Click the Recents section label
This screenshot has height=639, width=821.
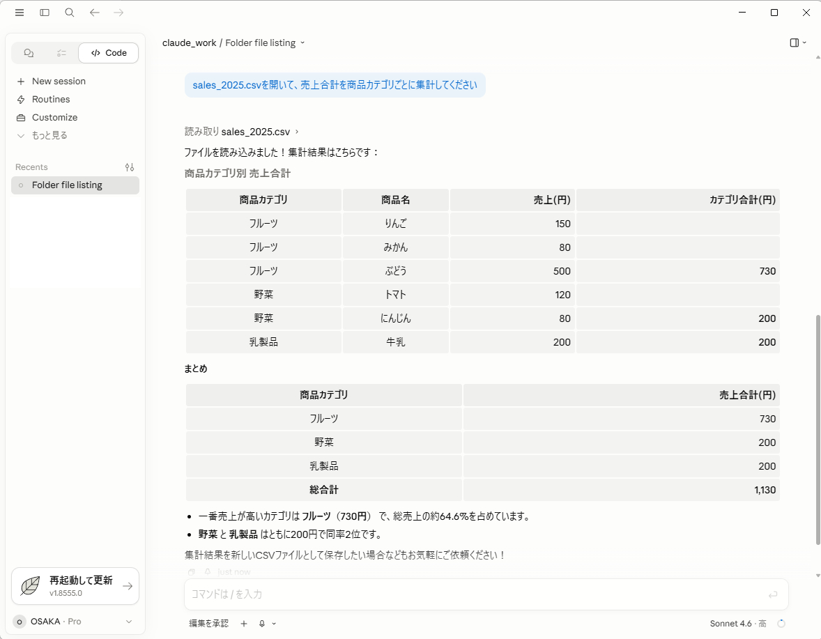tap(31, 167)
